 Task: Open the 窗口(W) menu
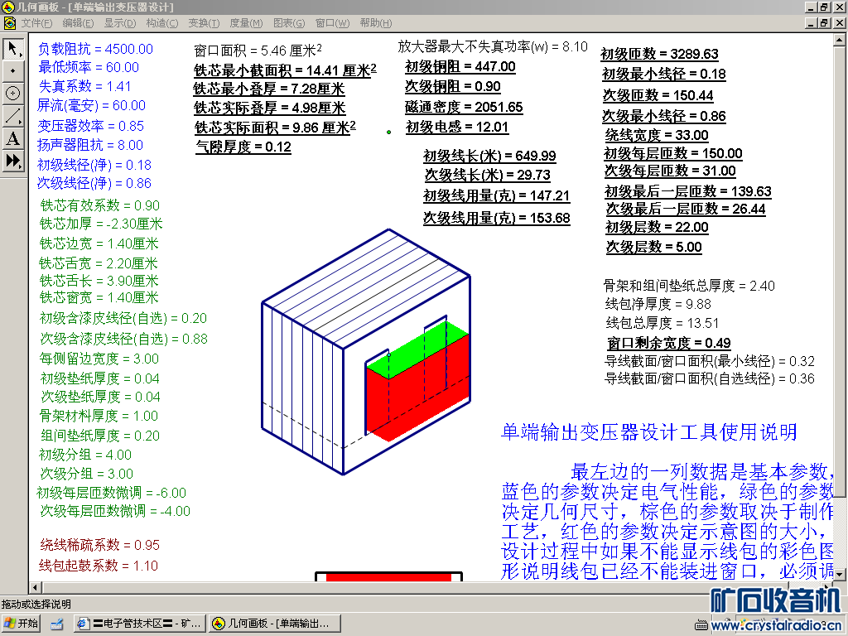332,23
